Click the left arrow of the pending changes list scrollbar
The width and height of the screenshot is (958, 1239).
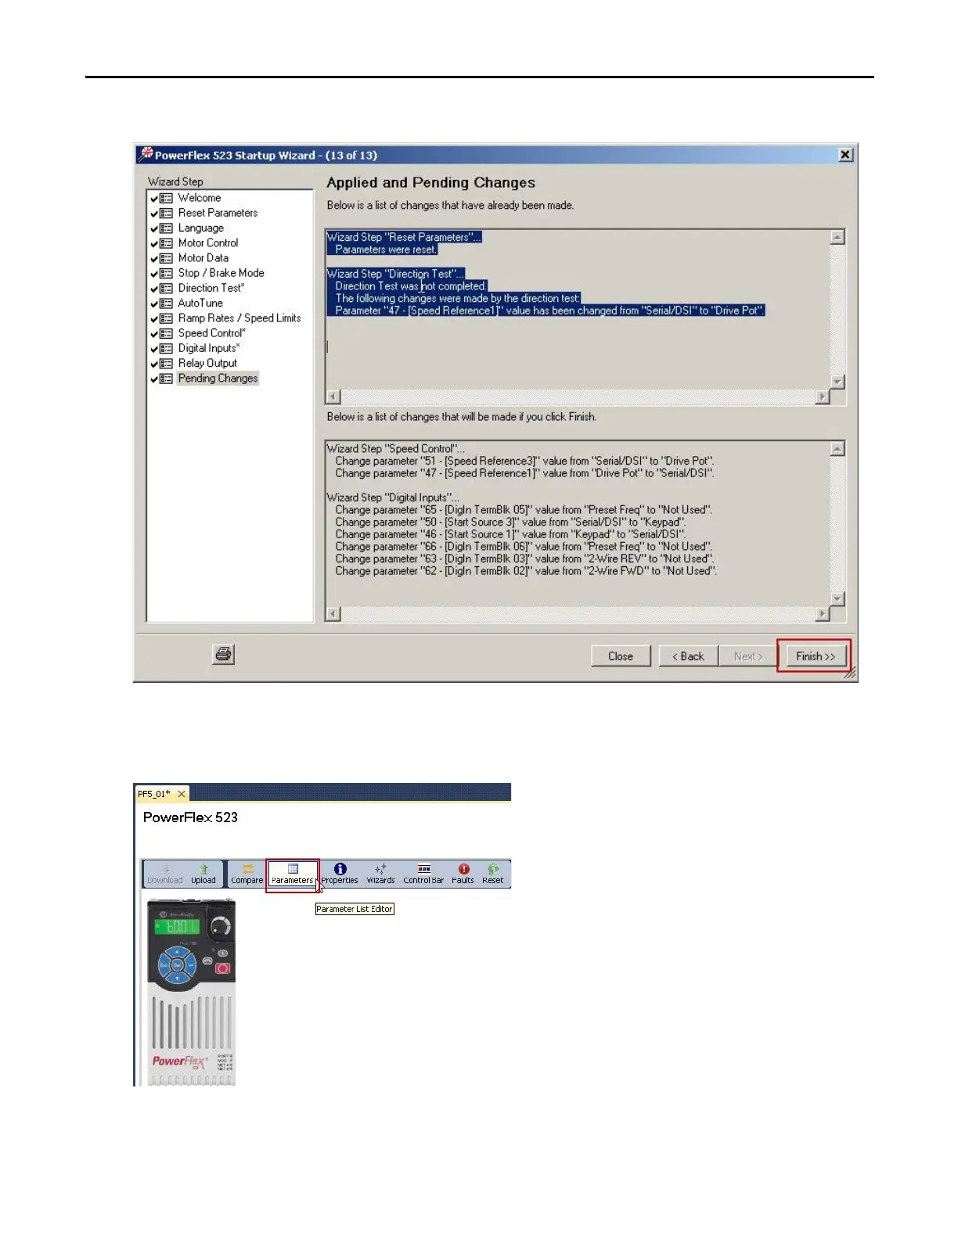333,614
